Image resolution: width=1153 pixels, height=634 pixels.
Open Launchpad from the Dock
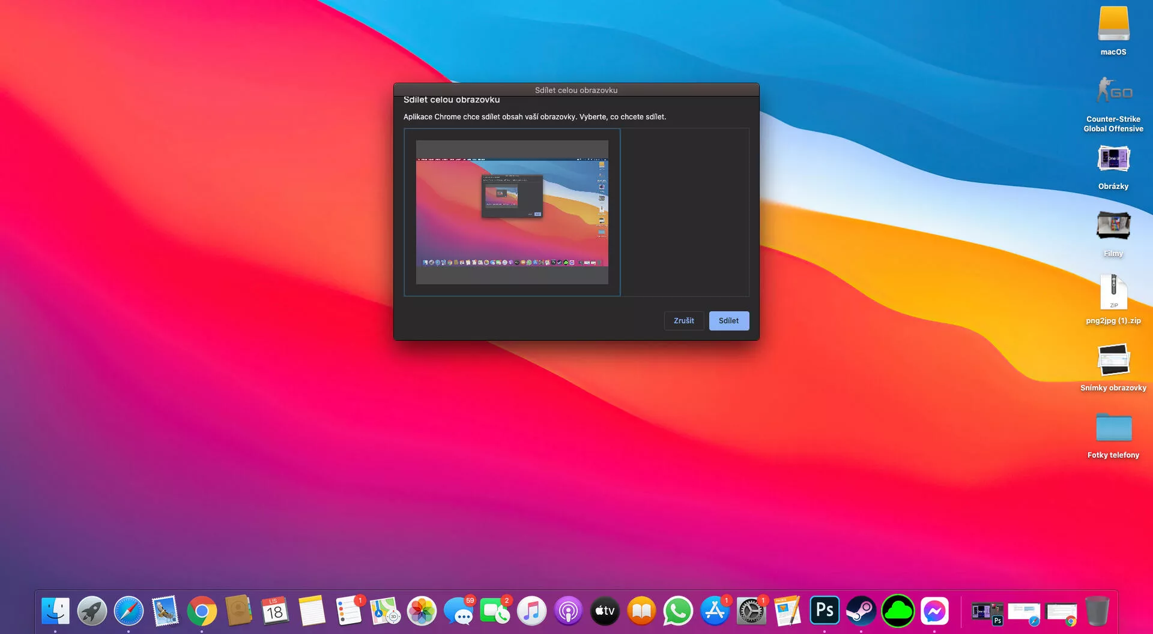(x=92, y=611)
